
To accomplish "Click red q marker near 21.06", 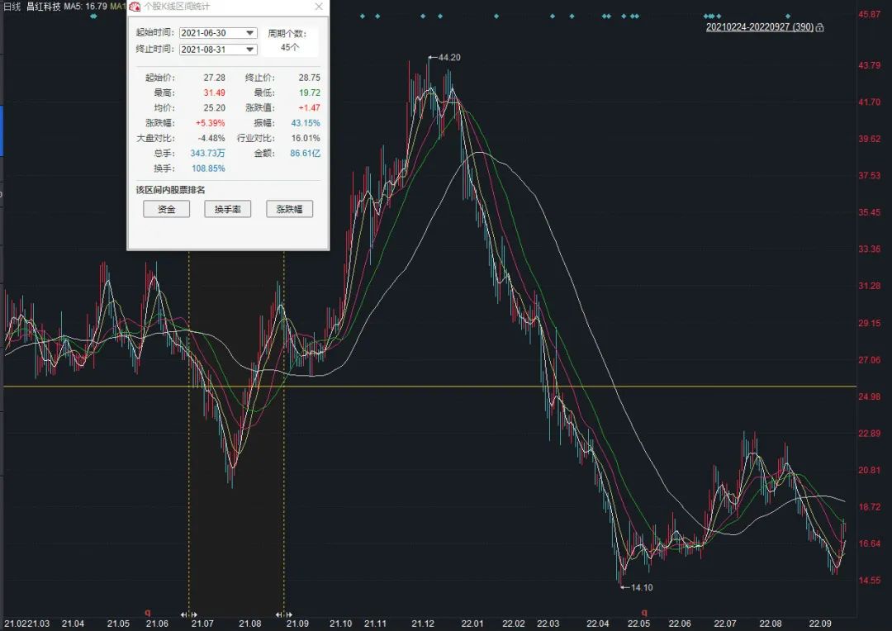I will click(148, 613).
